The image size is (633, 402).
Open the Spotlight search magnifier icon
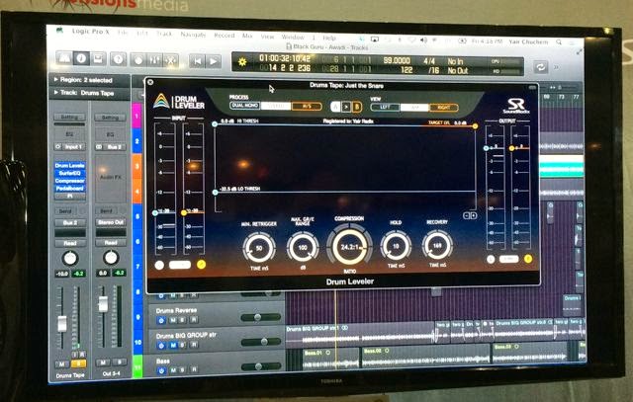point(559,41)
